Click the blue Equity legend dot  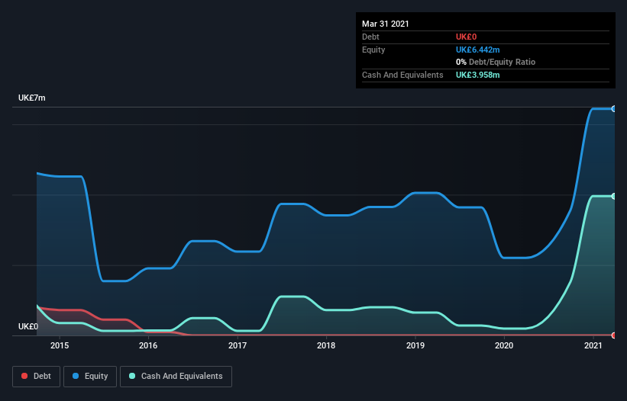pos(76,376)
